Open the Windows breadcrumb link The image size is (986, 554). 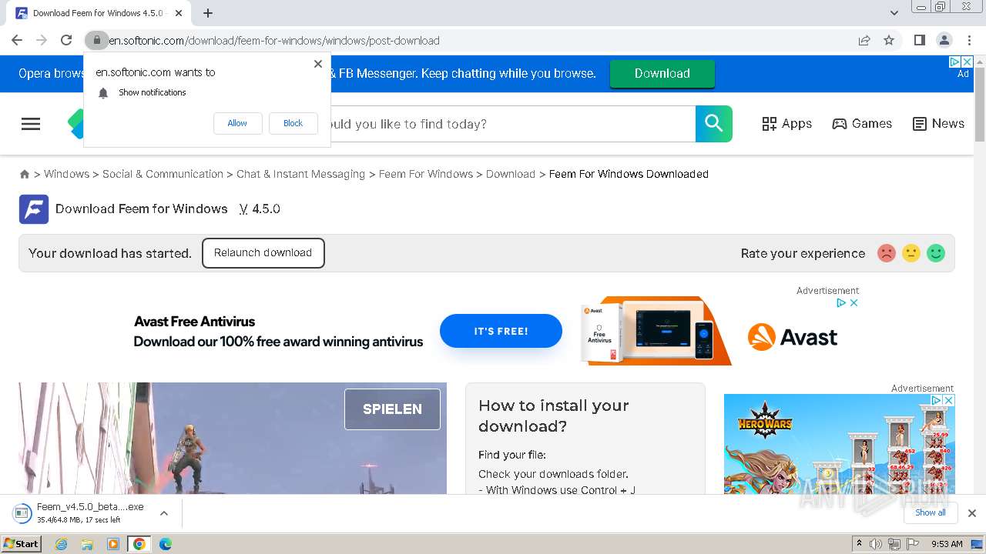tap(66, 174)
